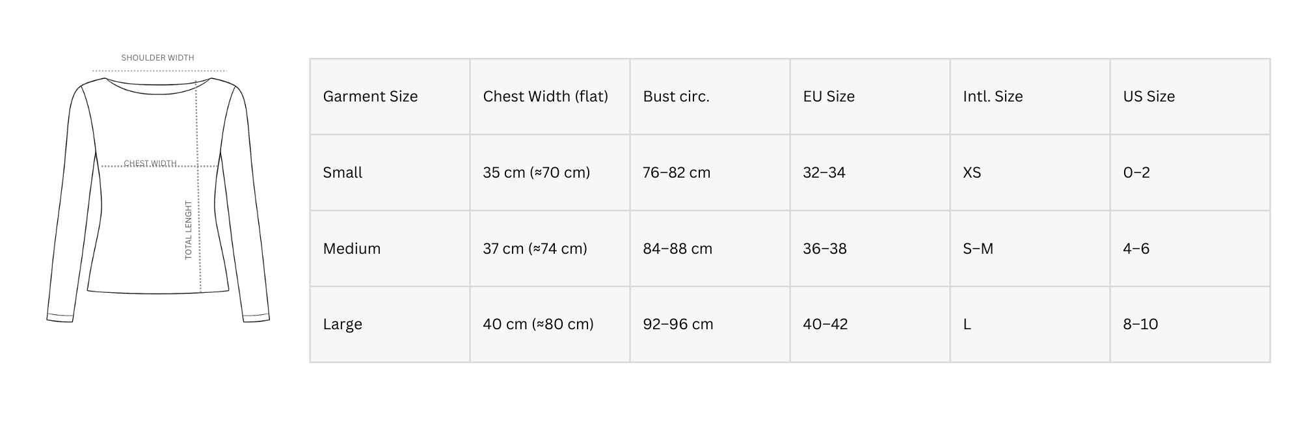Click the US Size column header

1149,96
